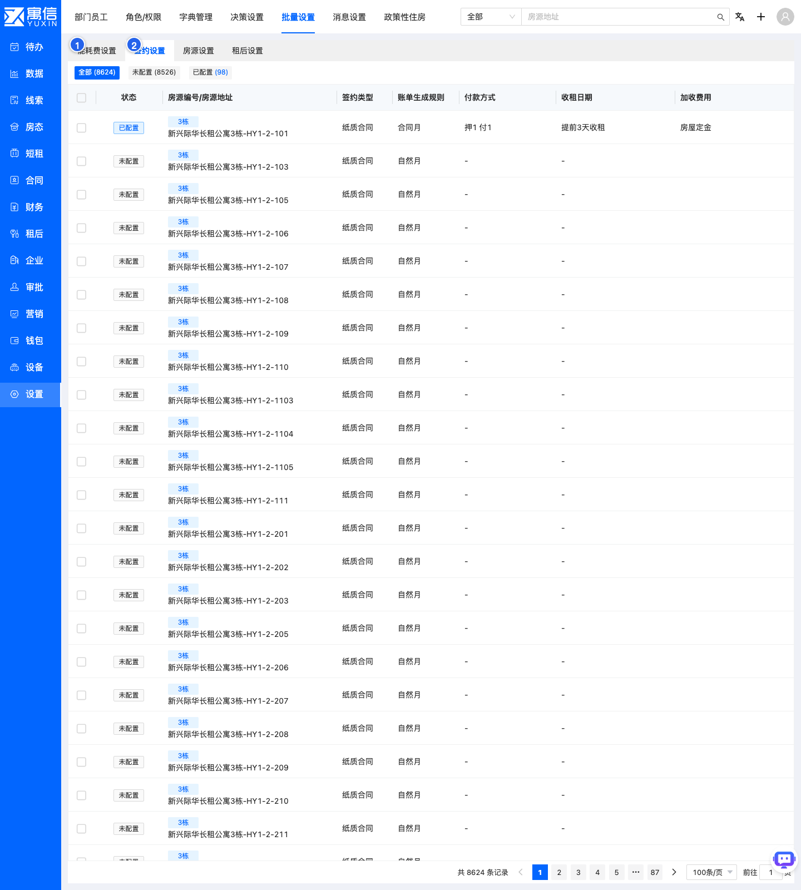Click the 线索 sidebar icon

14,100
